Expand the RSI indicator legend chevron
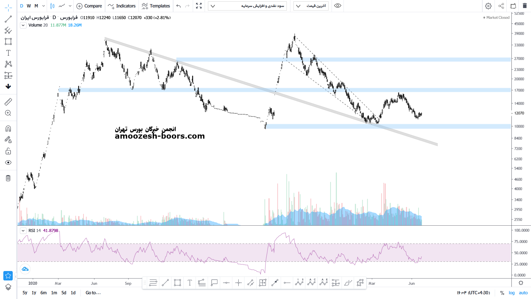 23,231
